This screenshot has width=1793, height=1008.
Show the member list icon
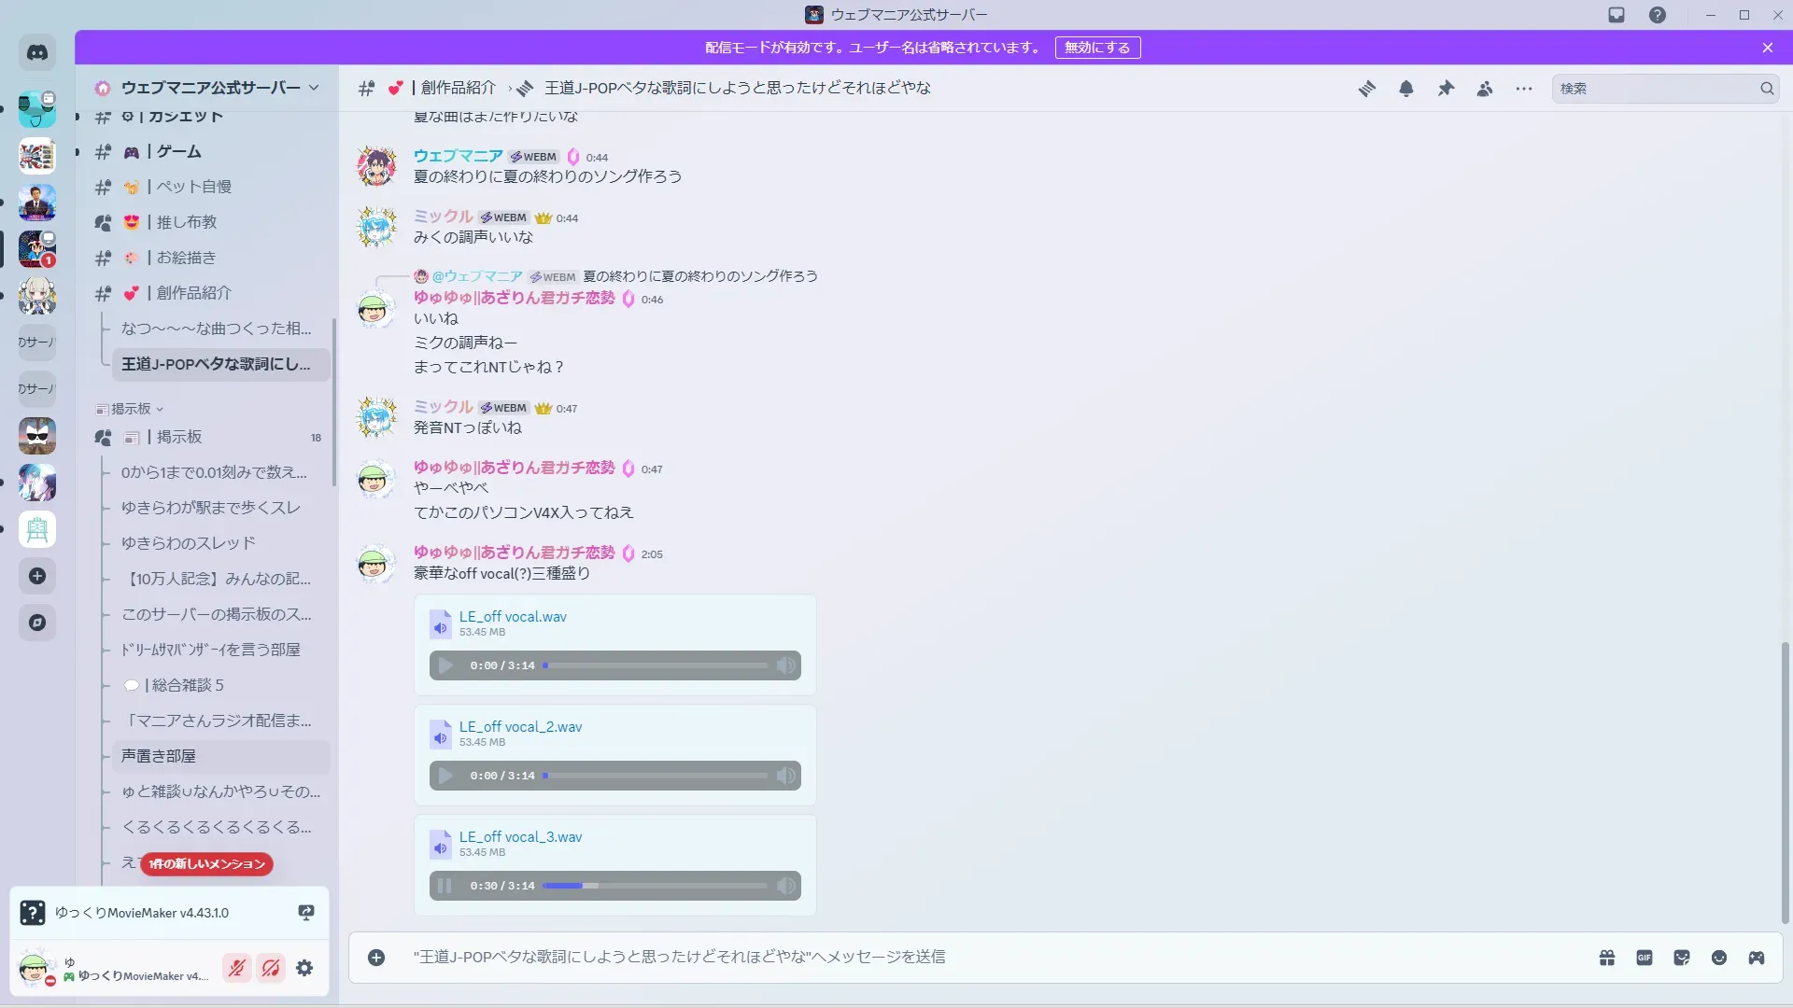[1485, 89]
